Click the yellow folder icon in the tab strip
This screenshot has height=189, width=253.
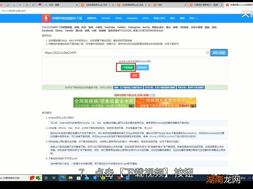pyautogui.click(x=27, y=5)
